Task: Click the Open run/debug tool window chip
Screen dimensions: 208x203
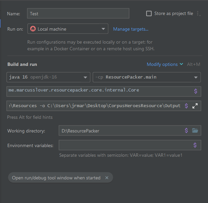Action: [x=61, y=178]
